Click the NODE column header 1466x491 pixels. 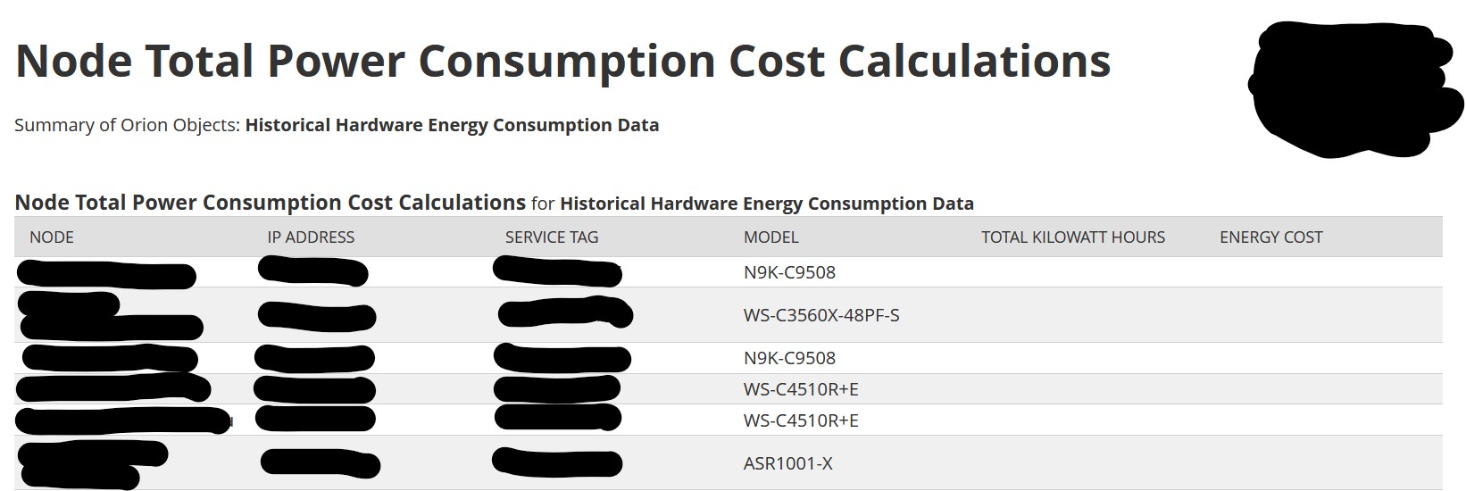[x=52, y=237]
